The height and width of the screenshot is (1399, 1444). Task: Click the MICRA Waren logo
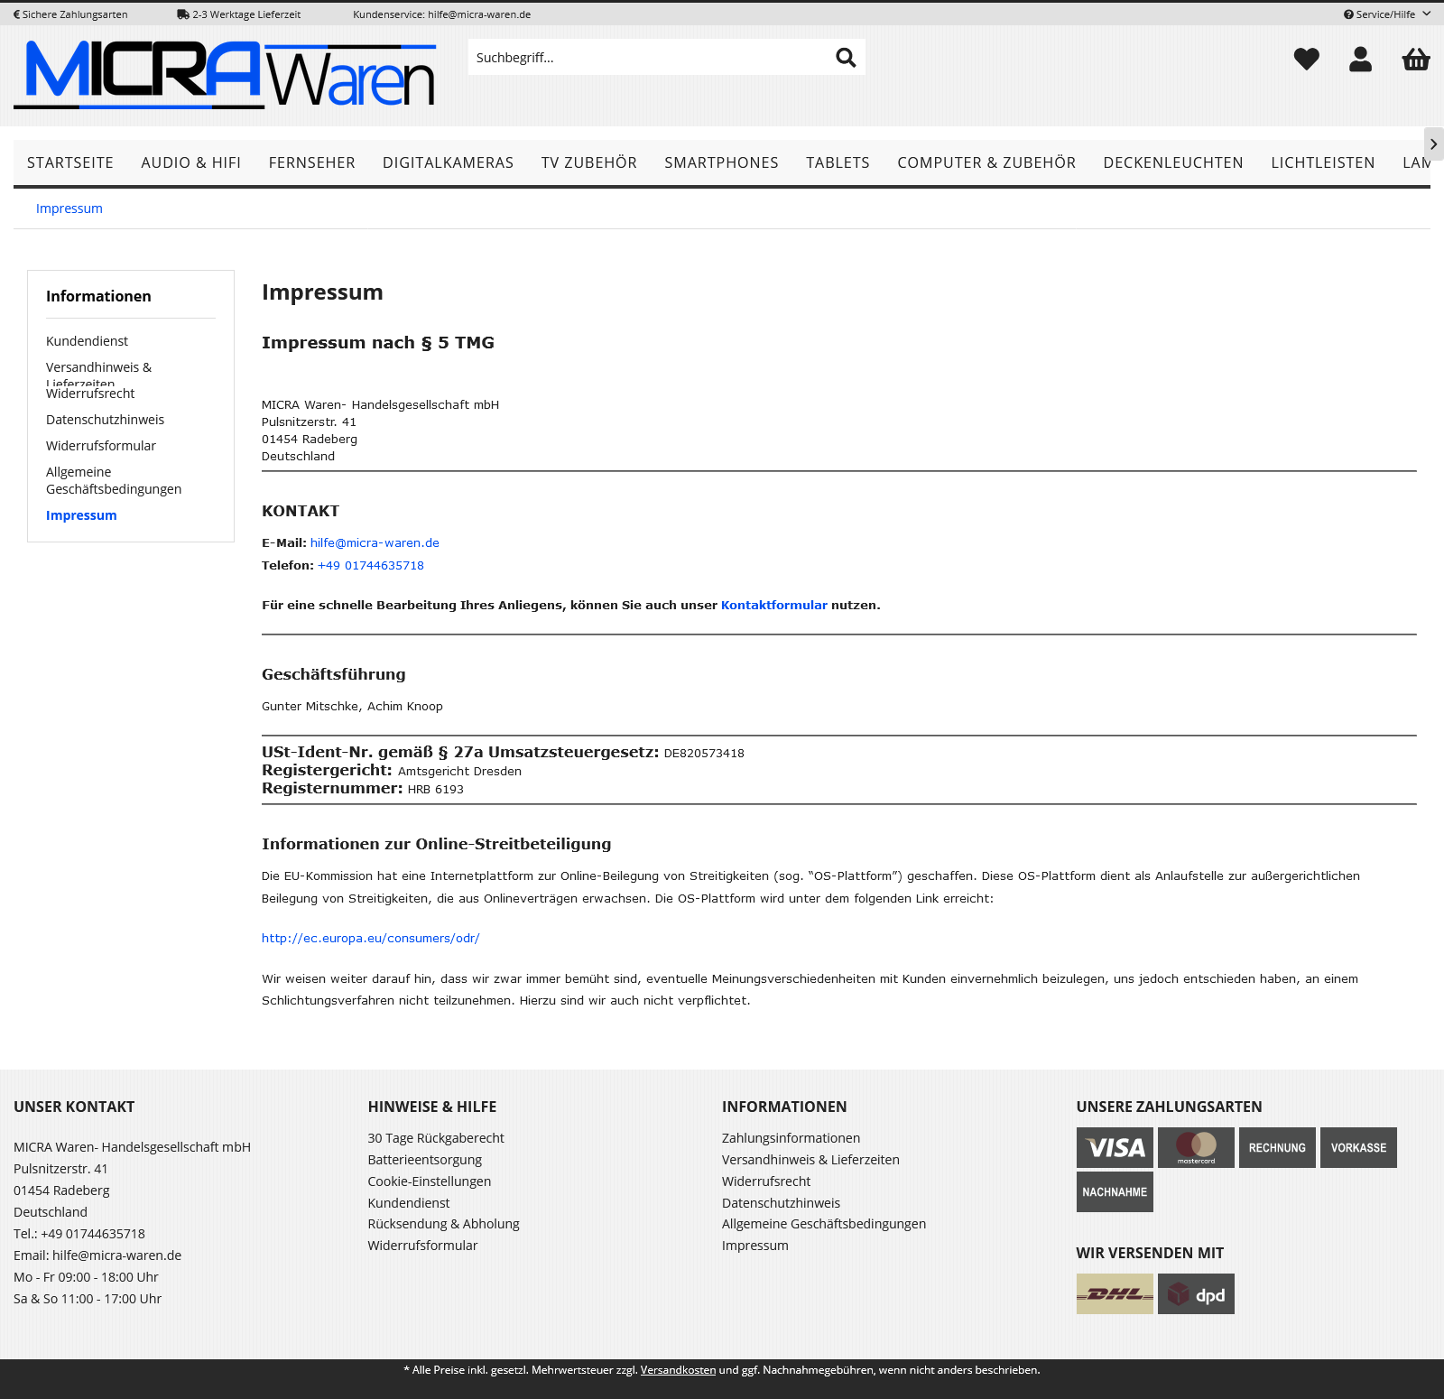[x=226, y=75]
